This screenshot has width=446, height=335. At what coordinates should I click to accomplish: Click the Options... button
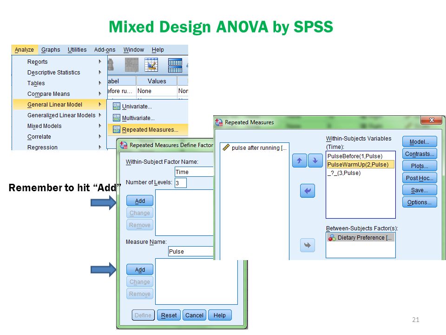(x=420, y=202)
